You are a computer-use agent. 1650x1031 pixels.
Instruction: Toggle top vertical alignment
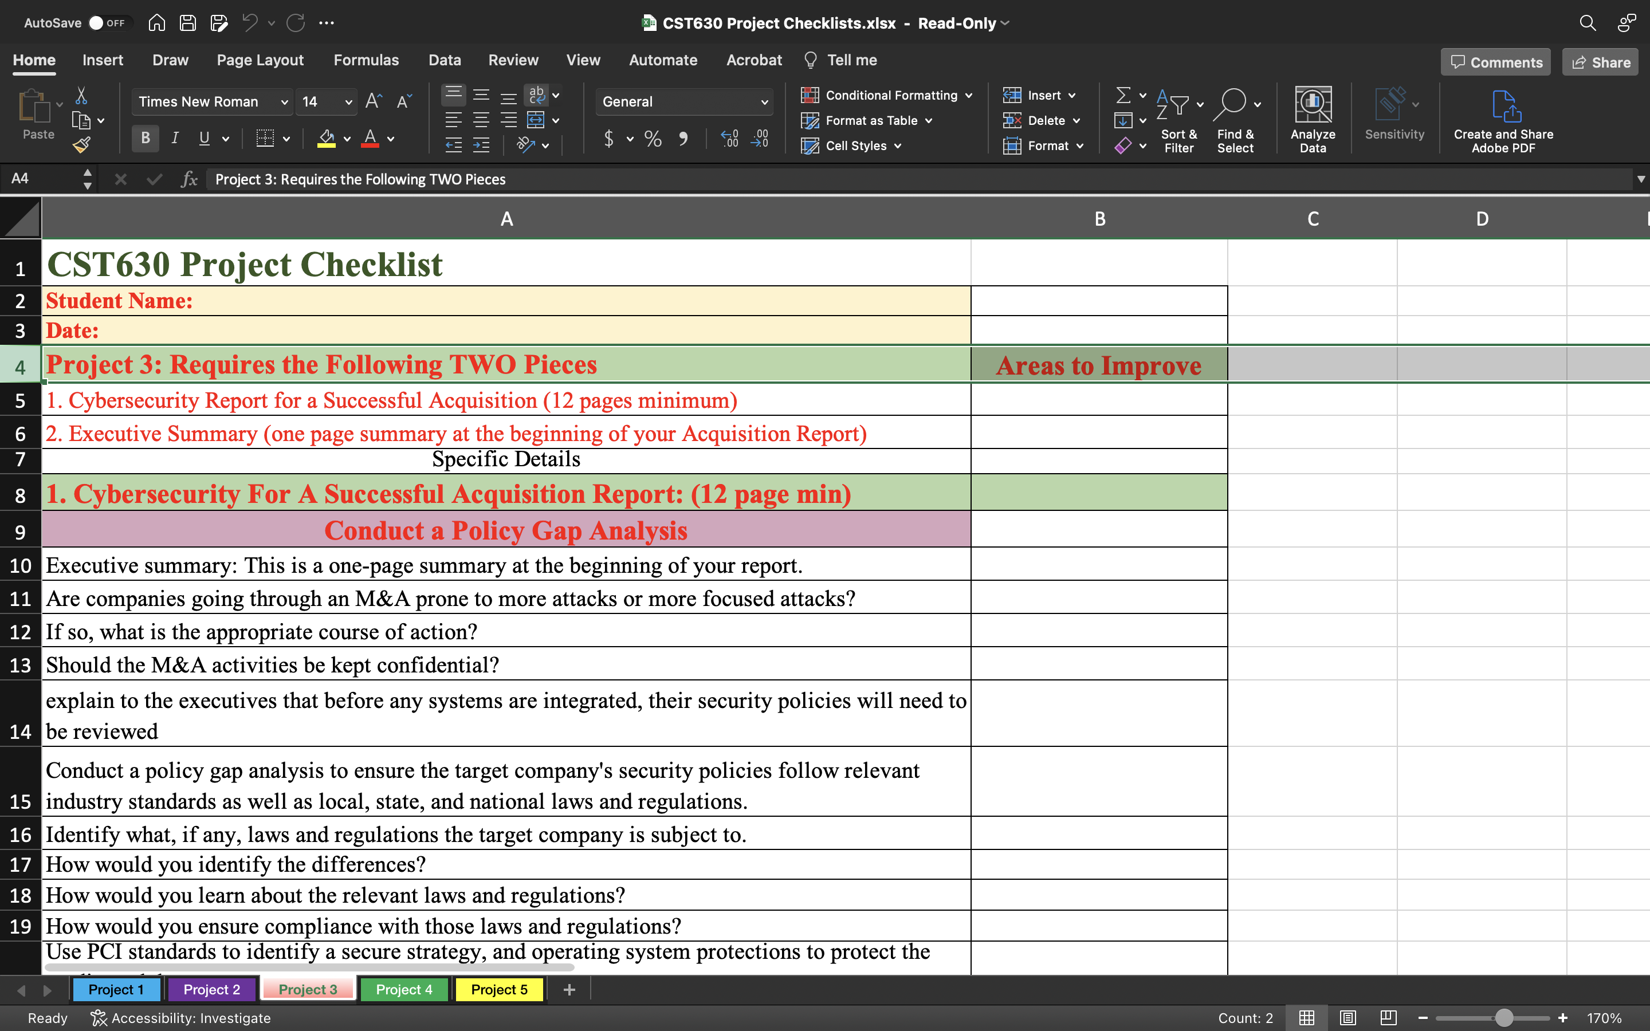tap(453, 95)
